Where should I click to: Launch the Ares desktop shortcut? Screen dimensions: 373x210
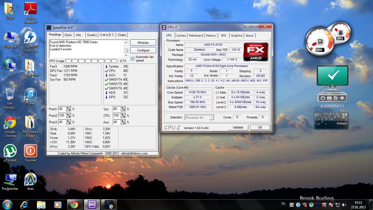31,182
